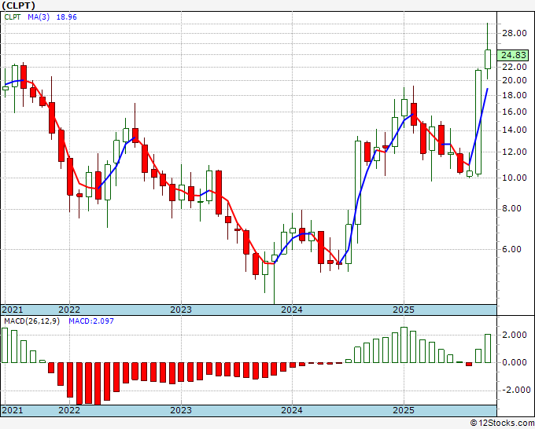Click the 20.00 price axis label

coord(515,80)
